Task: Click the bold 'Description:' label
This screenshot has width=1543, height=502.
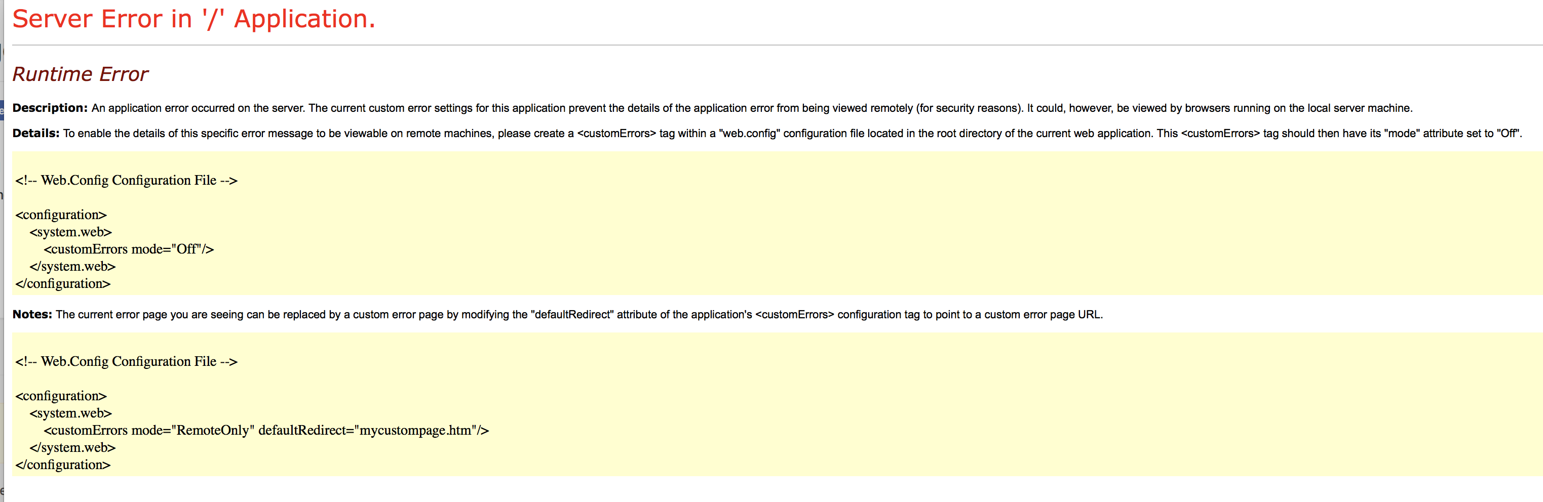Action: (50, 108)
